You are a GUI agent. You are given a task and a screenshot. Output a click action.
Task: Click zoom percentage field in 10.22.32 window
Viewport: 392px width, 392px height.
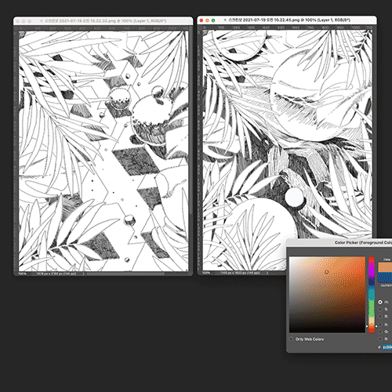point(23,274)
